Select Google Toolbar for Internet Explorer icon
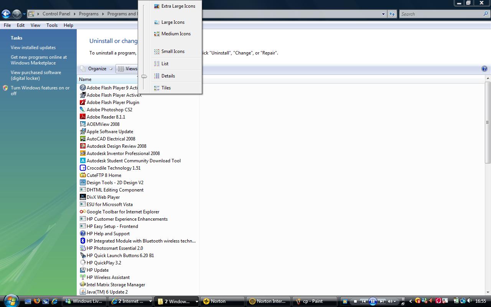 82,212
